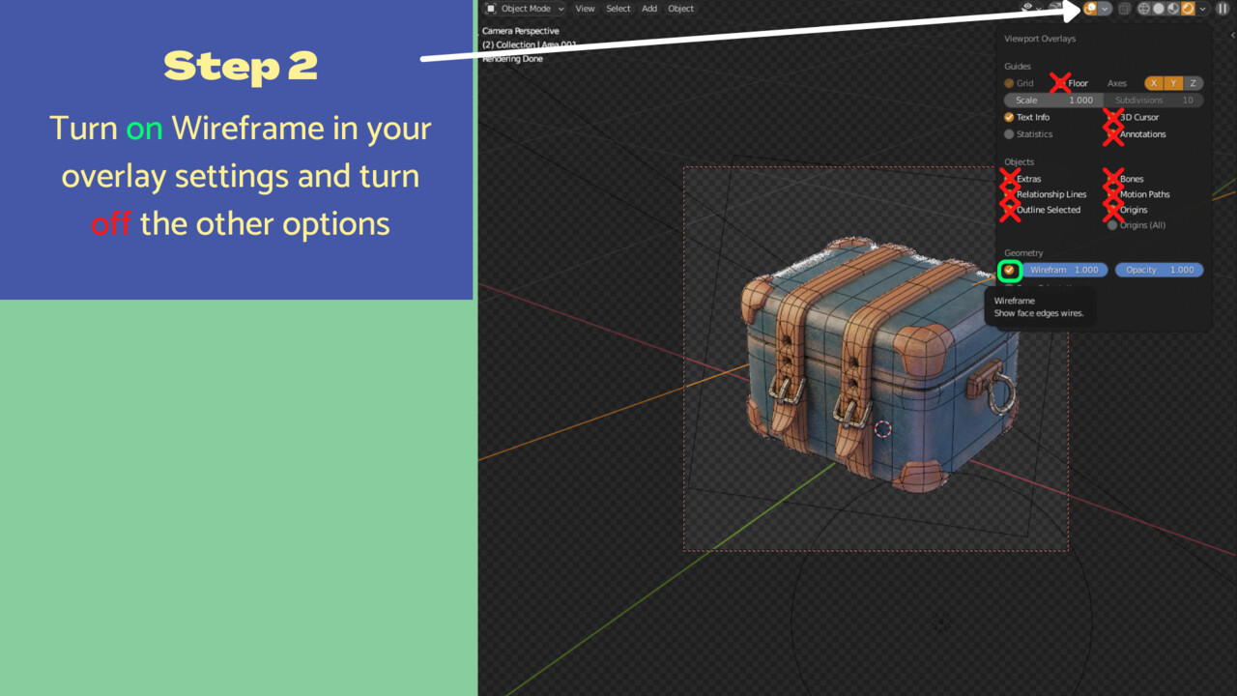This screenshot has height=696, width=1237.
Task: Click the 'Viewport Overlays' panel title
Action: [x=1040, y=39]
